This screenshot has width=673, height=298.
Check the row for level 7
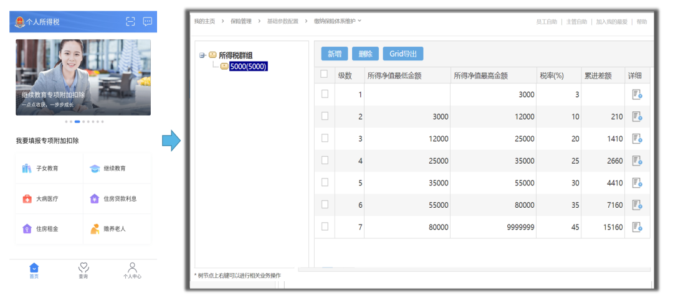(x=325, y=226)
